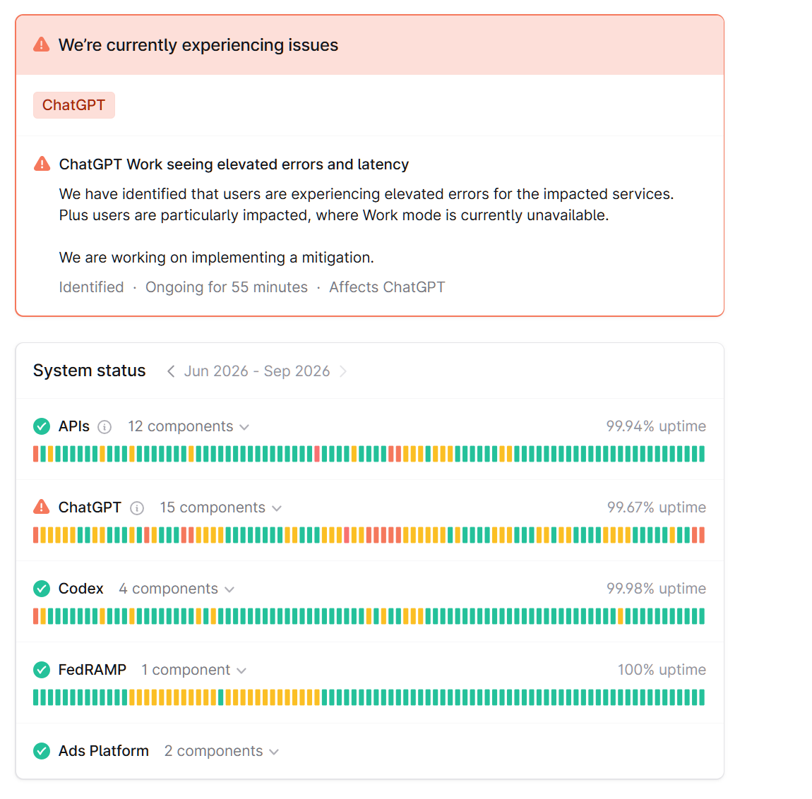Click the info icon beside APIs
The height and width of the screenshot is (799, 812).
105,427
